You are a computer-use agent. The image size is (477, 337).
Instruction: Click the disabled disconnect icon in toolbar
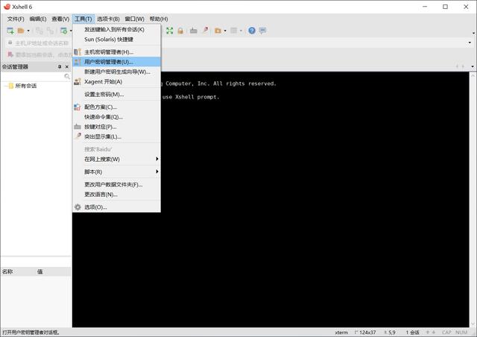coord(50,31)
